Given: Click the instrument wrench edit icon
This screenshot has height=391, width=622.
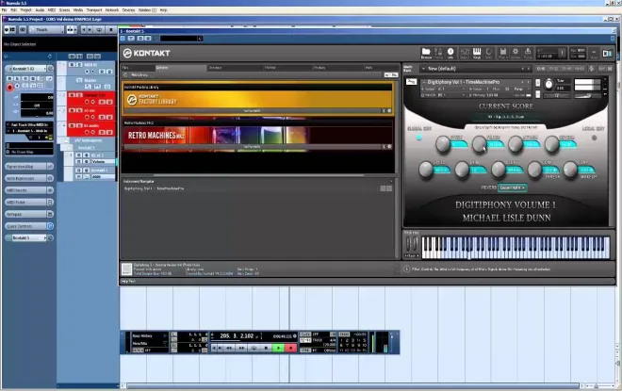Looking at the screenshot, I should click(x=411, y=82).
